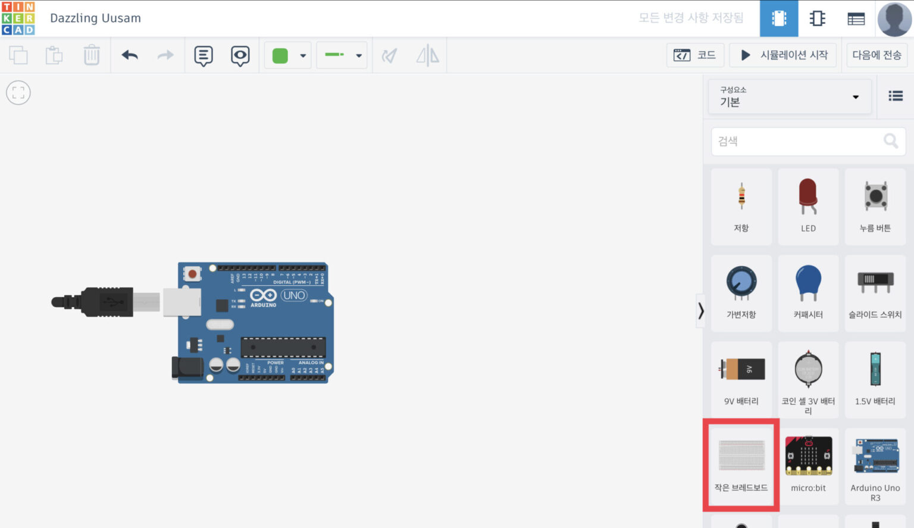Switch to schematic view tab
This screenshot has width=914, height=528.
pos(818,18)
